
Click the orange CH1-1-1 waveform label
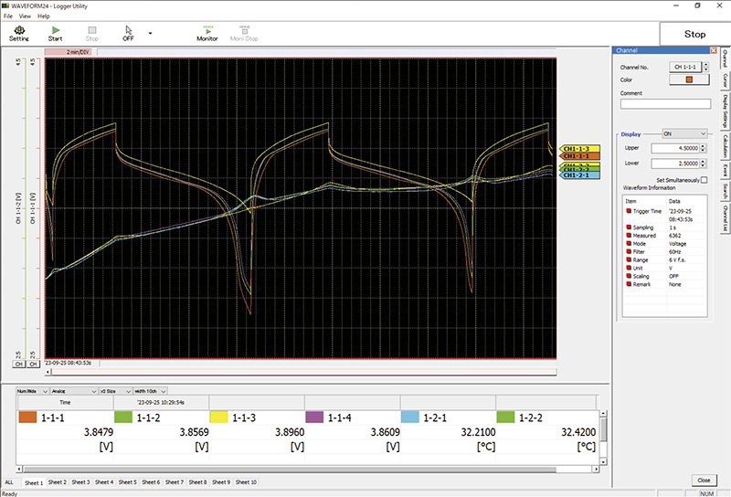pyautogui.click(x=579, y=156)
